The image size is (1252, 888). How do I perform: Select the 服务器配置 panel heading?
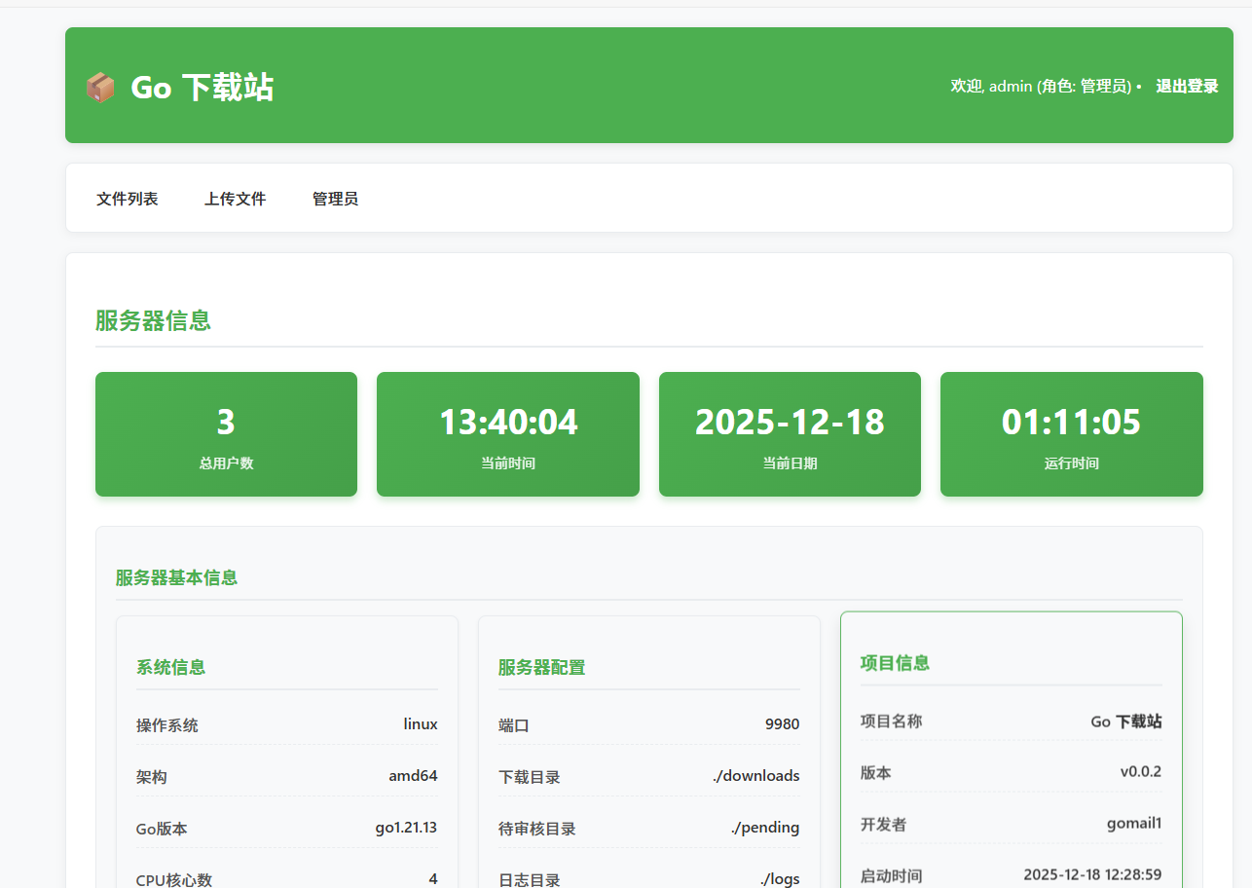click(541, 667)
